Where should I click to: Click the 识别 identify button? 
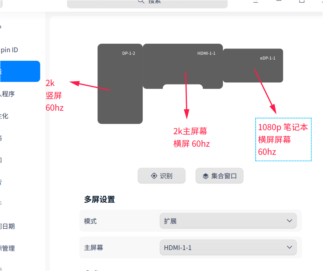[x=161, y=176]
